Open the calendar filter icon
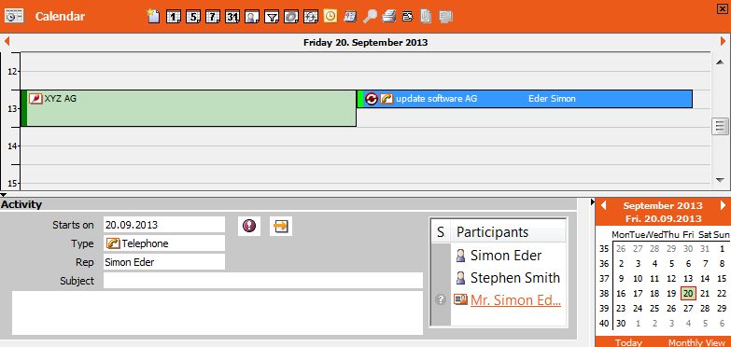This screenshot has width=731, height=347. click(272, 17)
